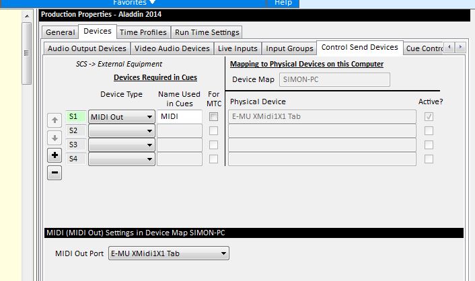Switch to the General tab
The image size is (475, 281).
coord(61,32)
